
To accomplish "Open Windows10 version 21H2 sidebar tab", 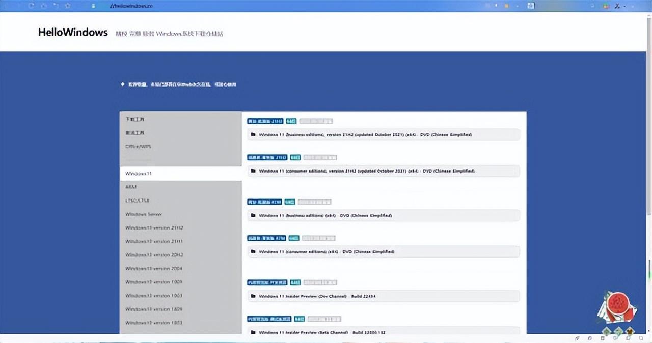I will 180,228.
